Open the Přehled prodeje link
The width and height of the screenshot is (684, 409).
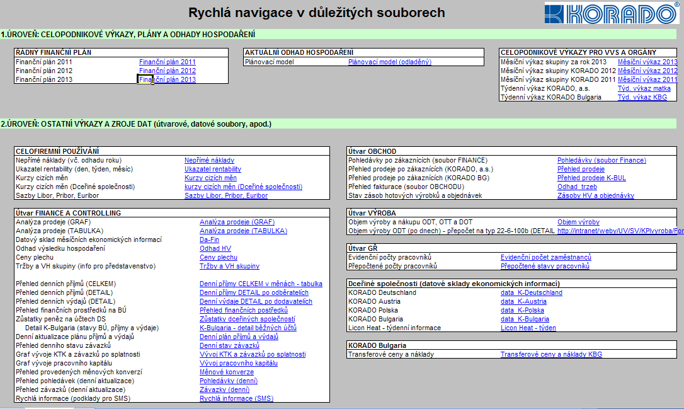[581, 169]
